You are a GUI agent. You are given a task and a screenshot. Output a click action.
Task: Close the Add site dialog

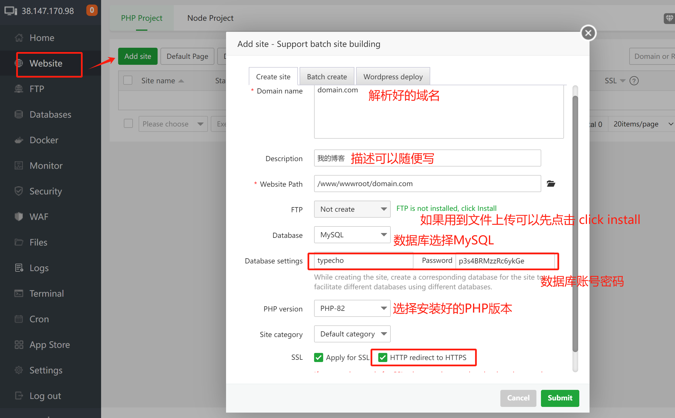[588, 33]
